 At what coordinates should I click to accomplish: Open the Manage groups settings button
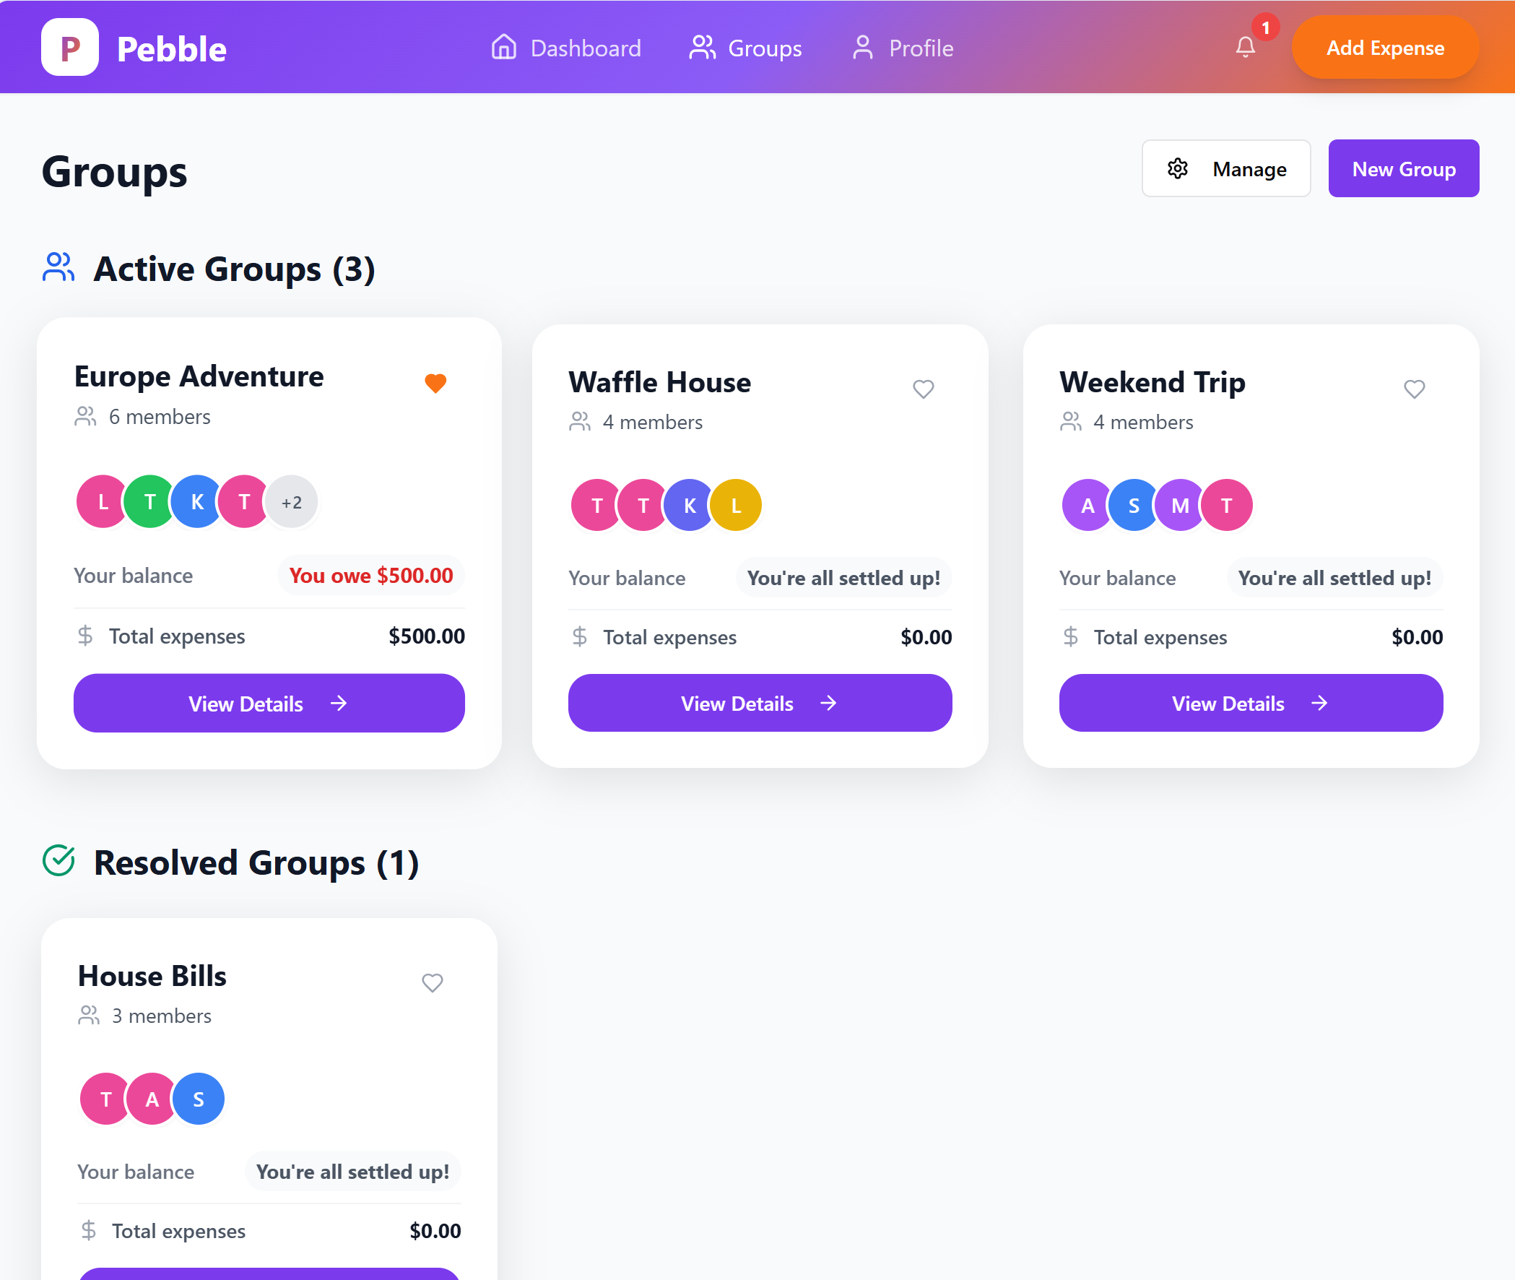click(x=1225, y=168)
